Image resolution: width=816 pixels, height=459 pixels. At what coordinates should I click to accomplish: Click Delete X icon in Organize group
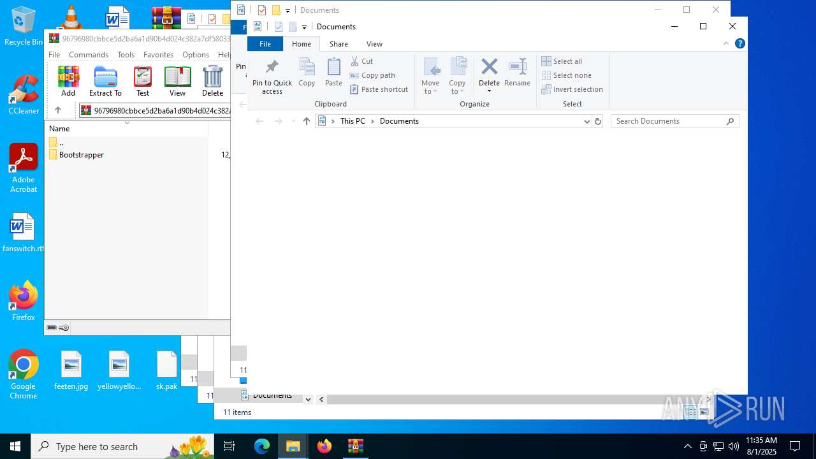tap(489, 66)
